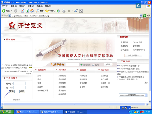Select the 图书 radio button
Screen dimensions: 152x114
tap(93, 65)
